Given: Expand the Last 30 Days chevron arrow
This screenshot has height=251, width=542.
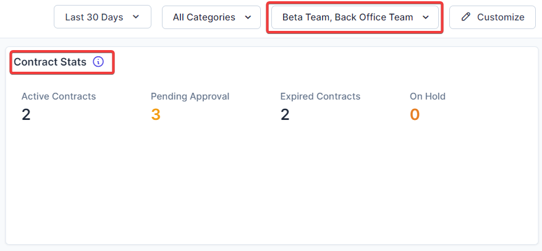Looking at the screenshot, I should tap(136, 17).
